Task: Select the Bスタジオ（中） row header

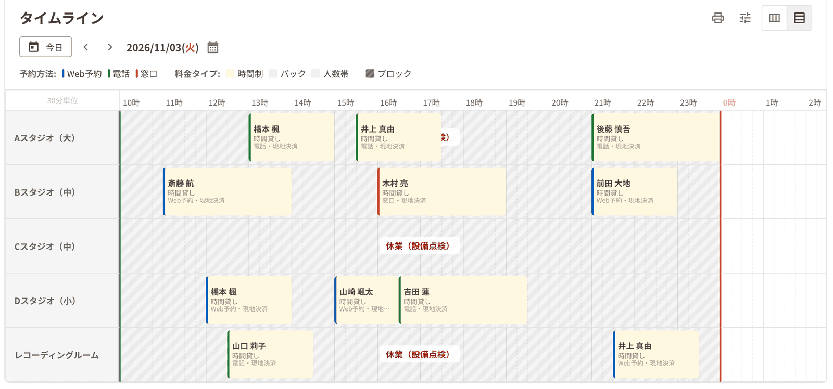Action: 62,192
